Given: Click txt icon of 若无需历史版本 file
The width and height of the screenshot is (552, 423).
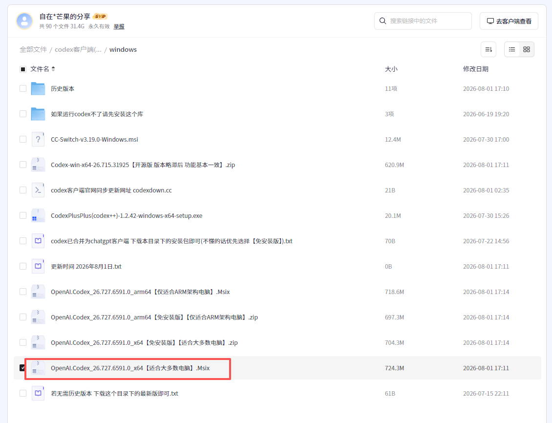Looking at the screenshot, I should pyautogui.click(x=38, y=393).
